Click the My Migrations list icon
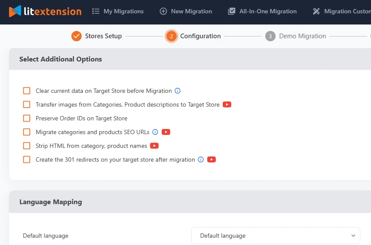Image resolution: width=371 pixels, height=245 pixels. [96, 11]
